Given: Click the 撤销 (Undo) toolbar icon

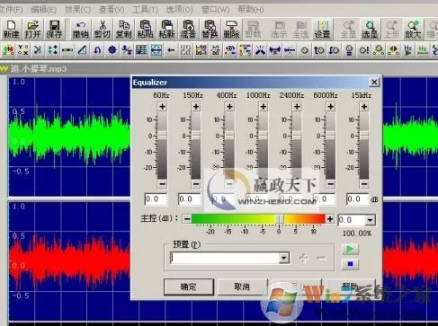Looking at the screenshot, I should pyautogui.click(x=80, y=30).
